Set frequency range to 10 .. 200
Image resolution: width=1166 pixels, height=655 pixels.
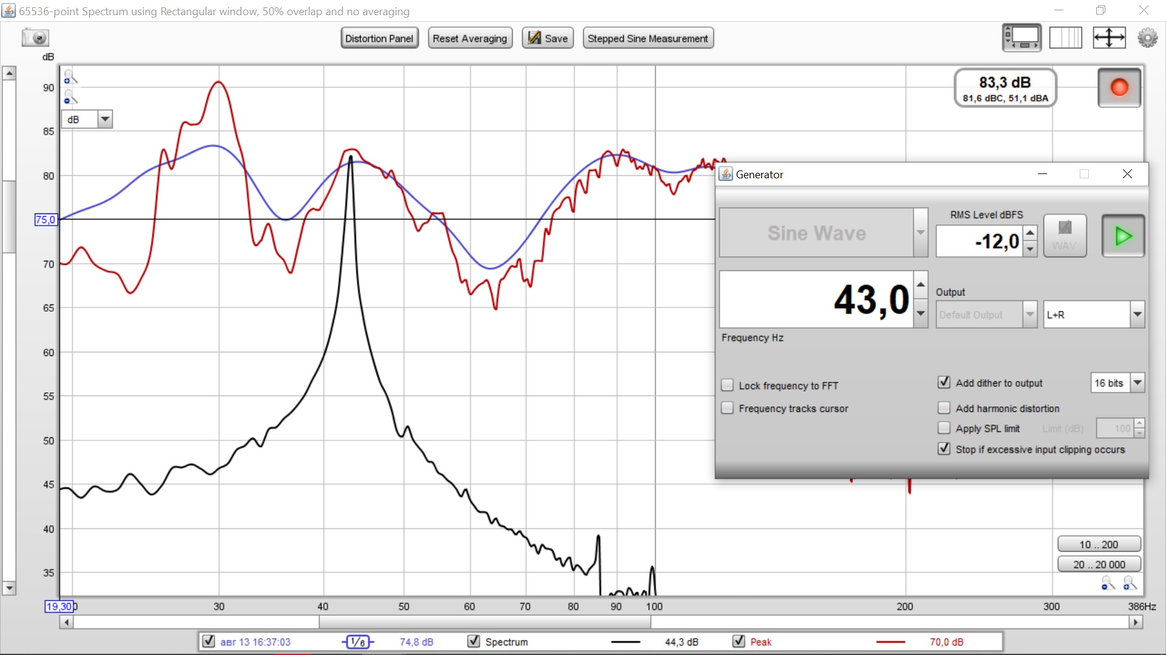1099,545
